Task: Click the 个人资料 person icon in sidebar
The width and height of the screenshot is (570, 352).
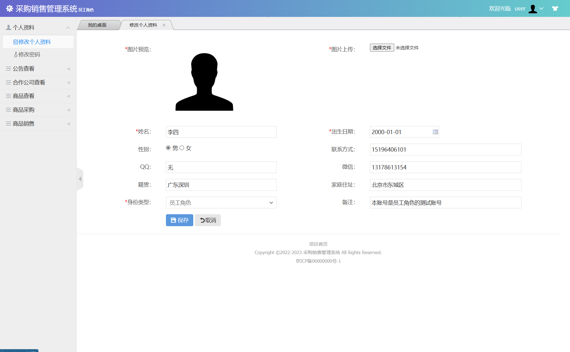Action: [8, 27]
